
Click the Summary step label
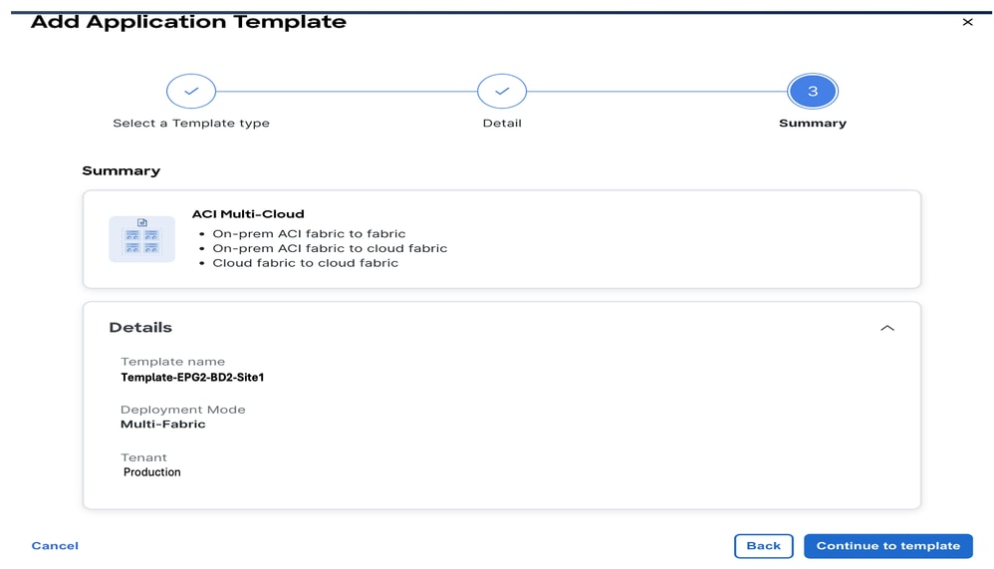coord(813,123)
